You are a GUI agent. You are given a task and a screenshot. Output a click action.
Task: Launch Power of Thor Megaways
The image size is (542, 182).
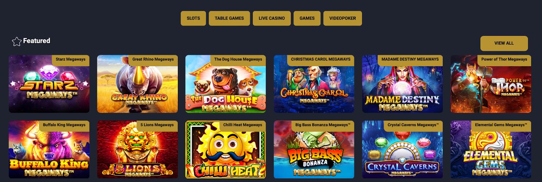[x=491, y=84]
